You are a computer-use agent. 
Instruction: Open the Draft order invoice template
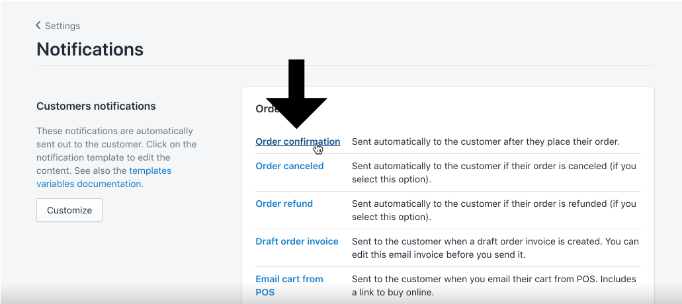coord(296,241)
